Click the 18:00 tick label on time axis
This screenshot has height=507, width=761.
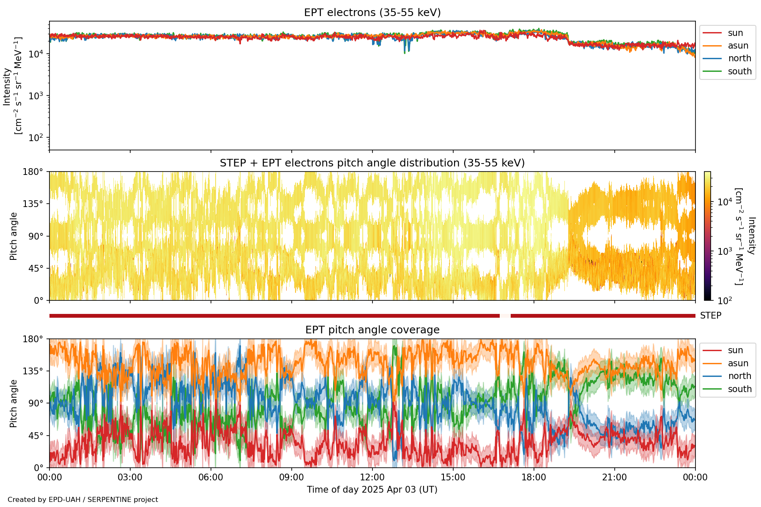(x=534, y=477)
